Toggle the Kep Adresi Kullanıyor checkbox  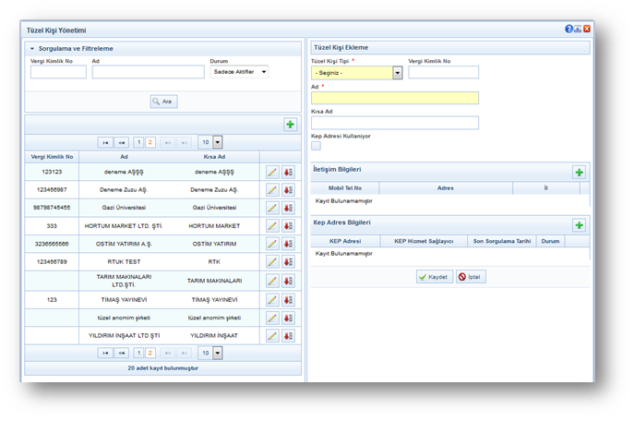click(316, 146)
